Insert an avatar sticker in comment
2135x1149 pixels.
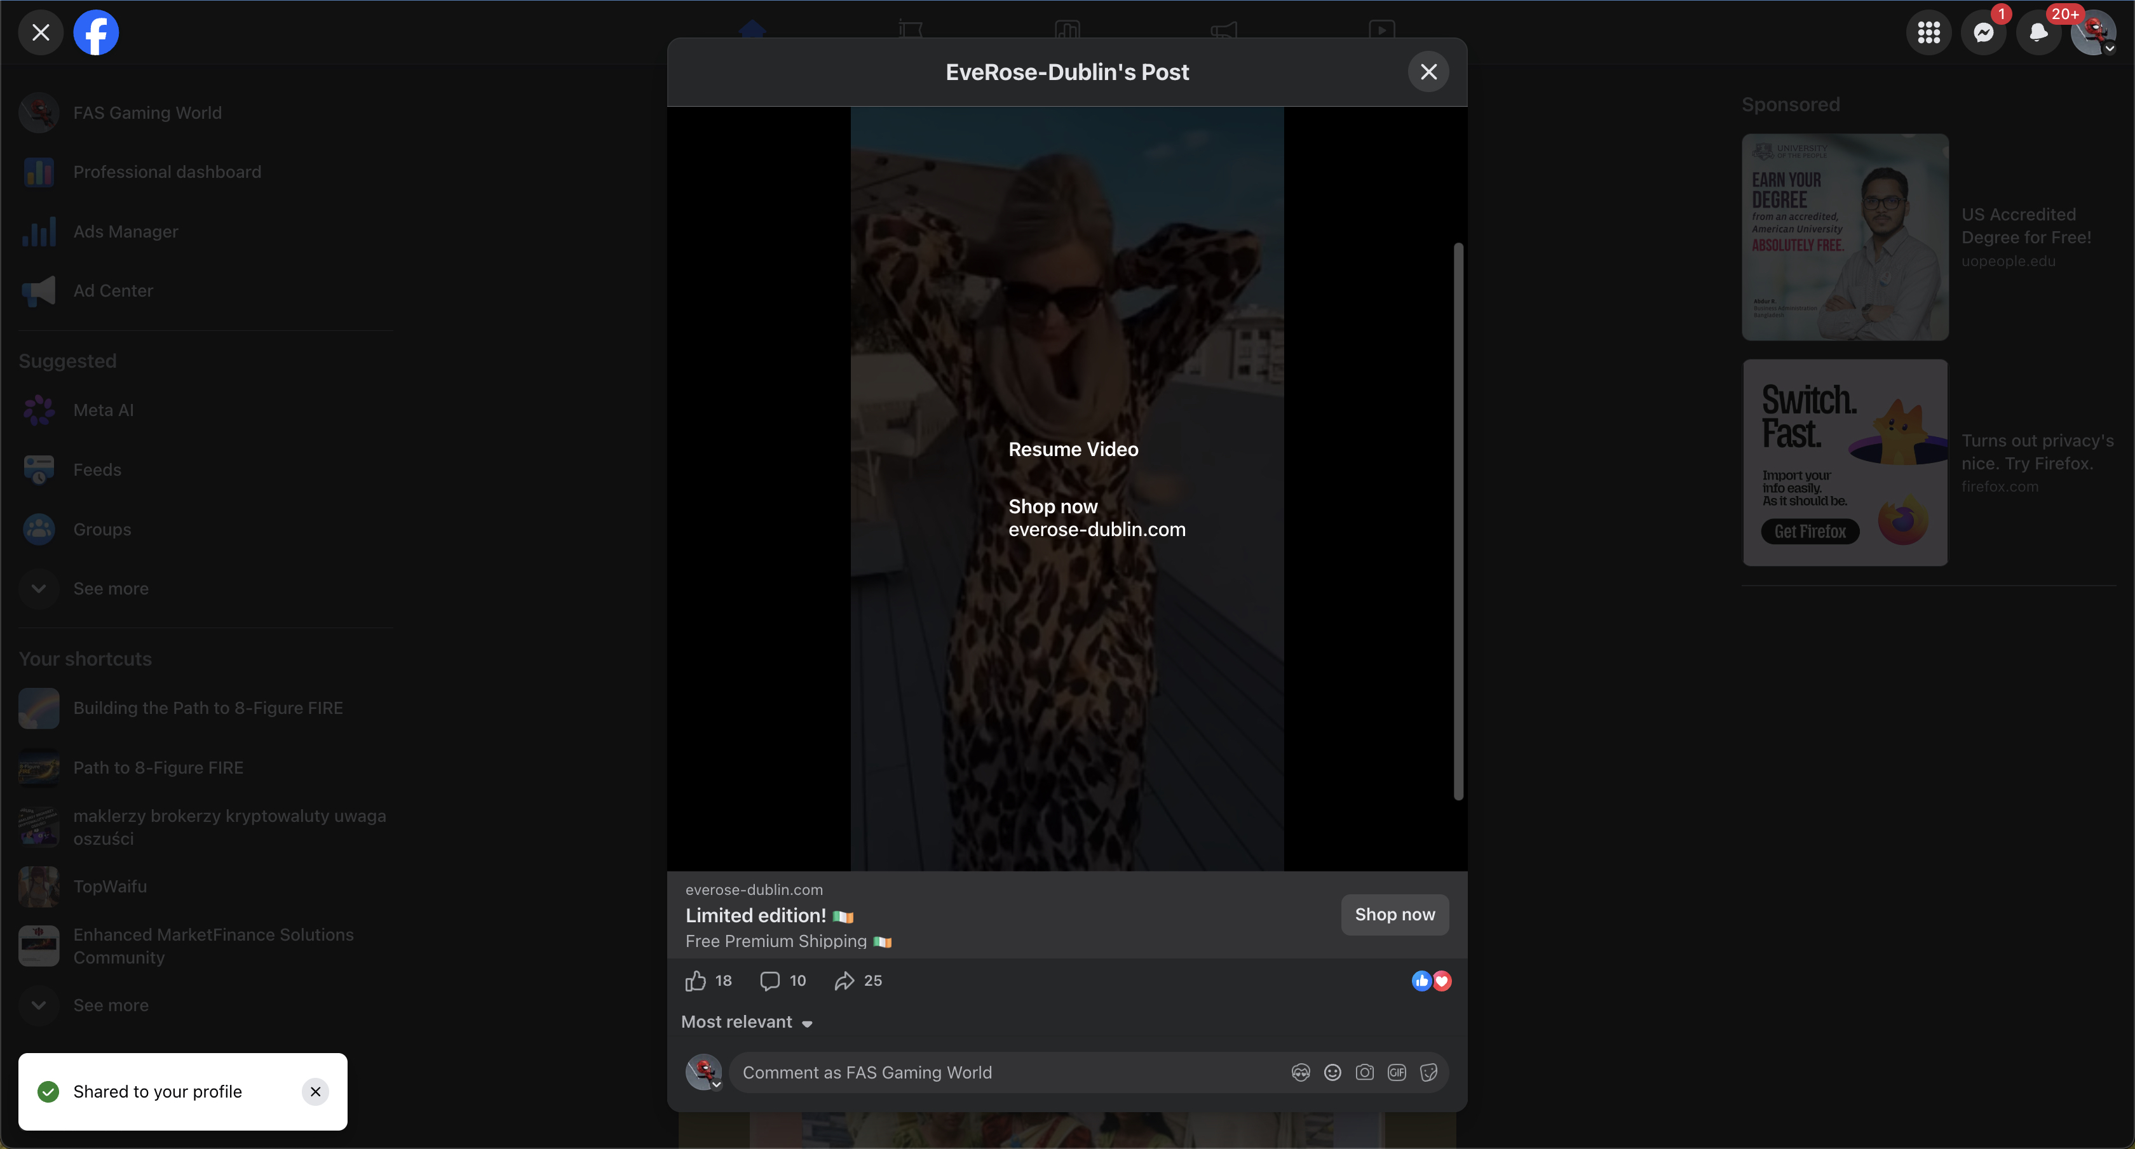(1301, 1073)
